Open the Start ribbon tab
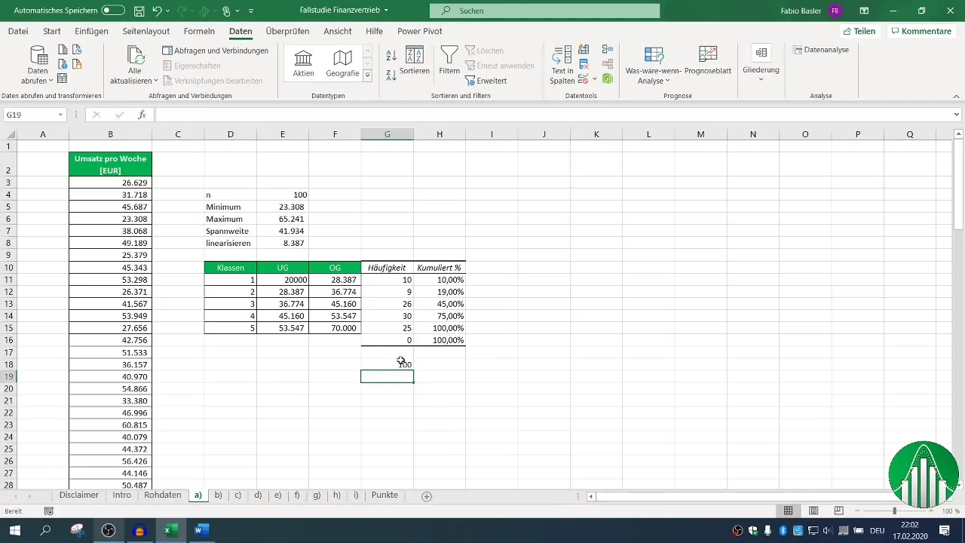 click(x=52, y=31)
